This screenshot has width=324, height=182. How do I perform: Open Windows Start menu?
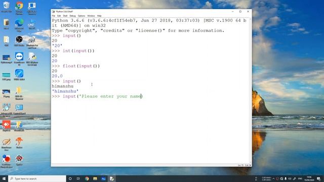(4, 178)
